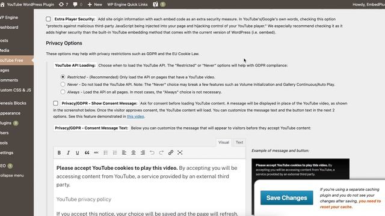Screen dimensions: 385x216
Task: Click the Bold formatting icon
Action: click(59, 152)
